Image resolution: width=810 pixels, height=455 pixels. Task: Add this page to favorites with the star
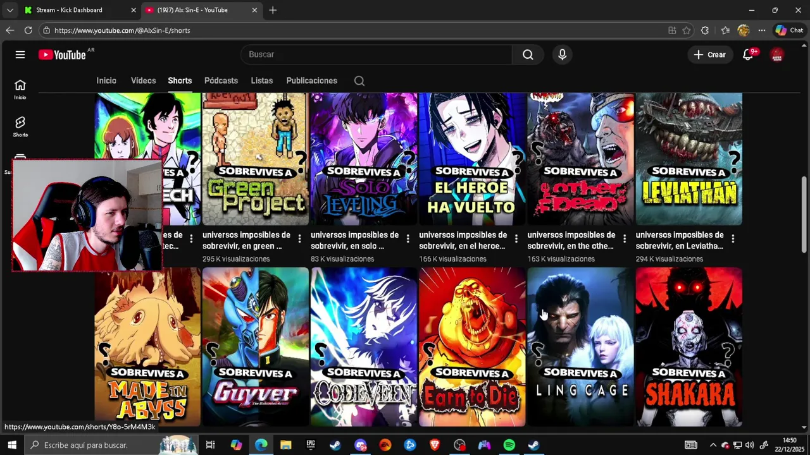(687, 30)
